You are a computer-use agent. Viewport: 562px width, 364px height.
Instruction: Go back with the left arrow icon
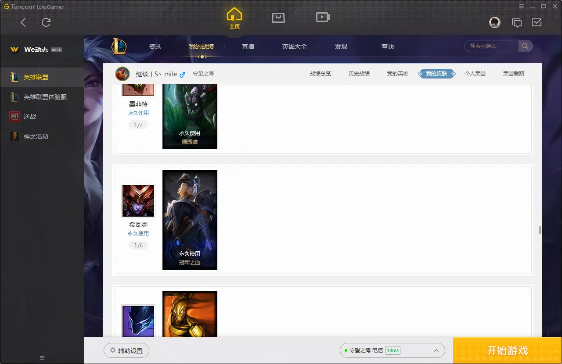[x=24, y=22]
